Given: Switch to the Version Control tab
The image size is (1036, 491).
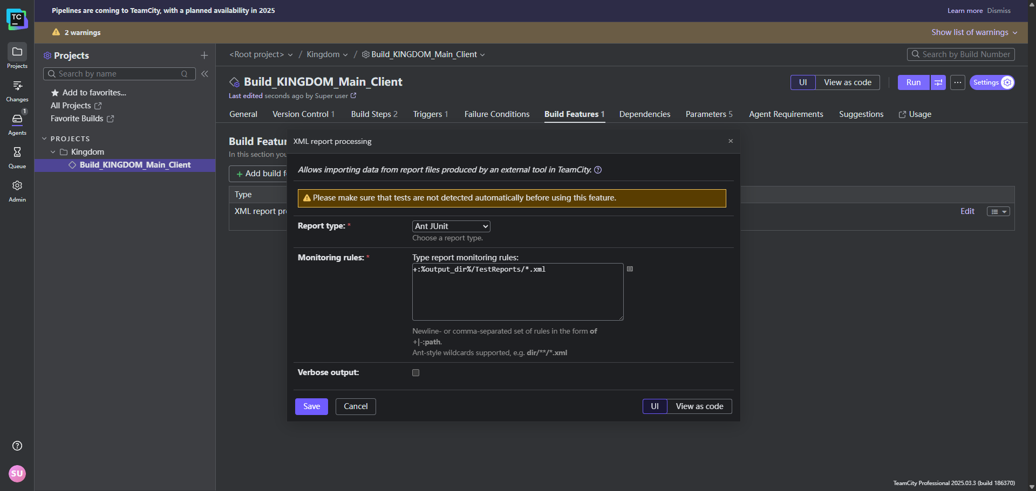Looking at the screenshot, I should [x=303, y=114].
